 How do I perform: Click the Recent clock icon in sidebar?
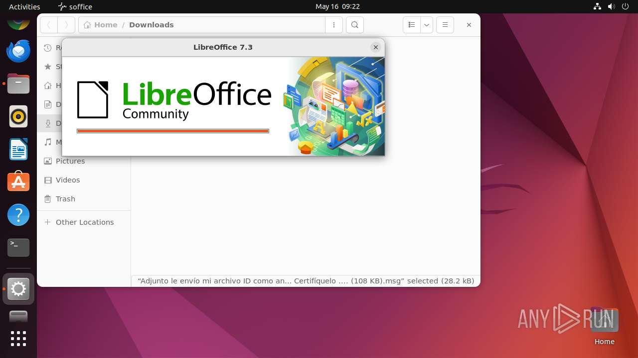pos(48,48)
